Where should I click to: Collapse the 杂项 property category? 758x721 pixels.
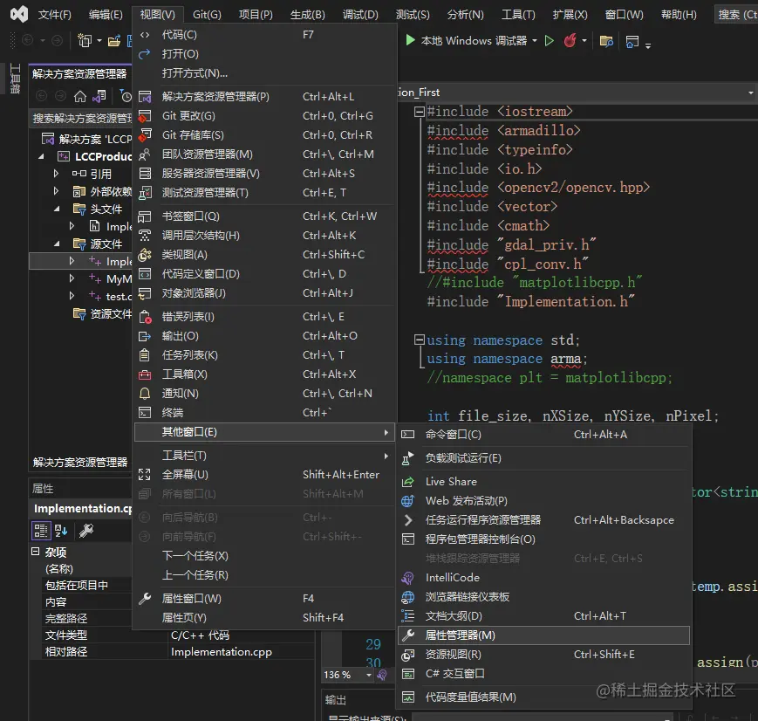click(35, 552)
